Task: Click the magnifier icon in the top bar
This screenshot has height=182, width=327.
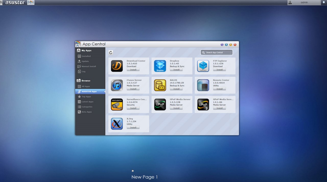Action: click(324, 3)
